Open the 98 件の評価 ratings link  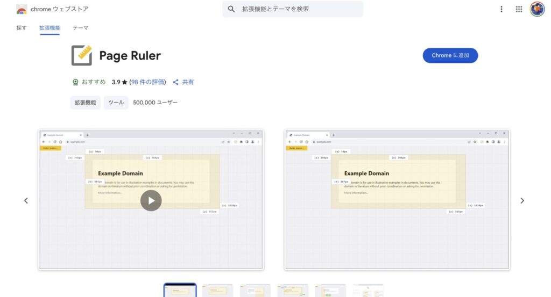(147, 82)
